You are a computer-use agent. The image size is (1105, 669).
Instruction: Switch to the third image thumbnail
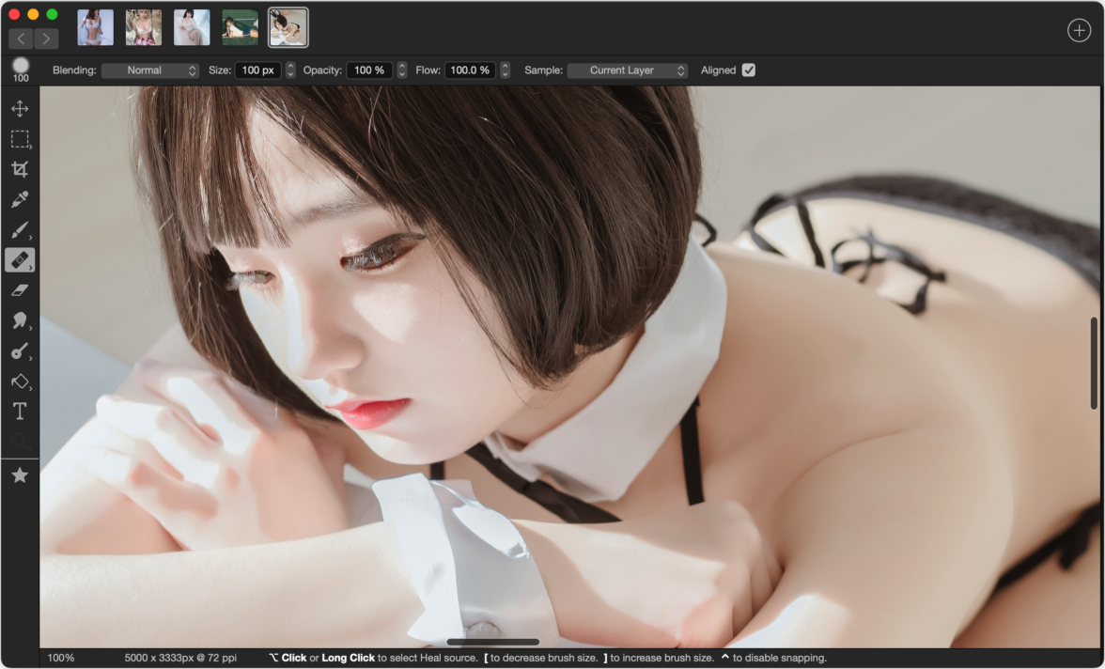(x=192, y=27)
